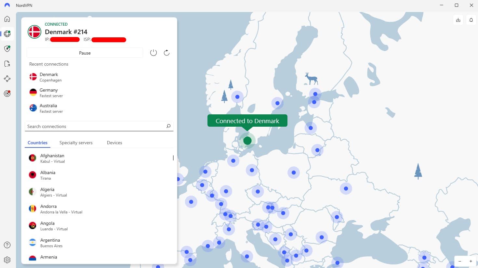Switch to the Specialty servers tab

(76, 143)
